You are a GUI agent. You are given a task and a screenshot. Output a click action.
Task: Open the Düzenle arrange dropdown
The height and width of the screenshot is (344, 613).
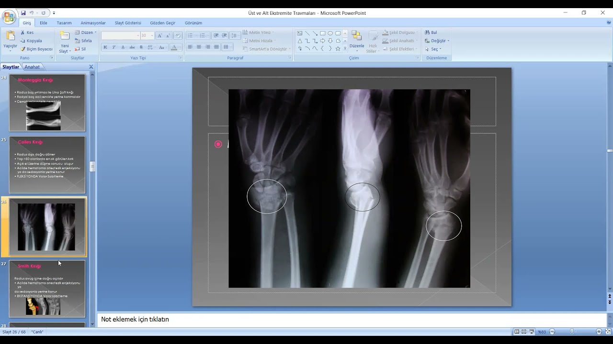click(357, 42)
